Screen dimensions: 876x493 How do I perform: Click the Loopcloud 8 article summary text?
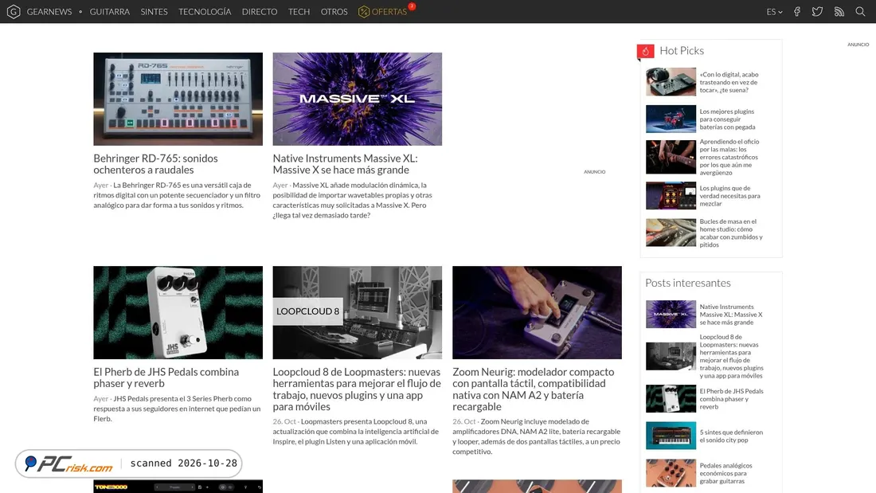356,432
